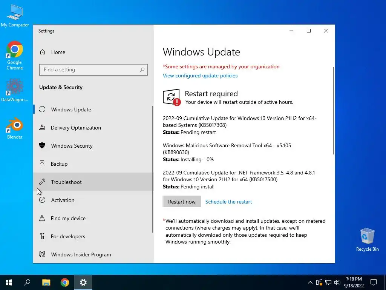Click the taskbar search magnifier
Screen dimensions: 386x290
point(27,282)
